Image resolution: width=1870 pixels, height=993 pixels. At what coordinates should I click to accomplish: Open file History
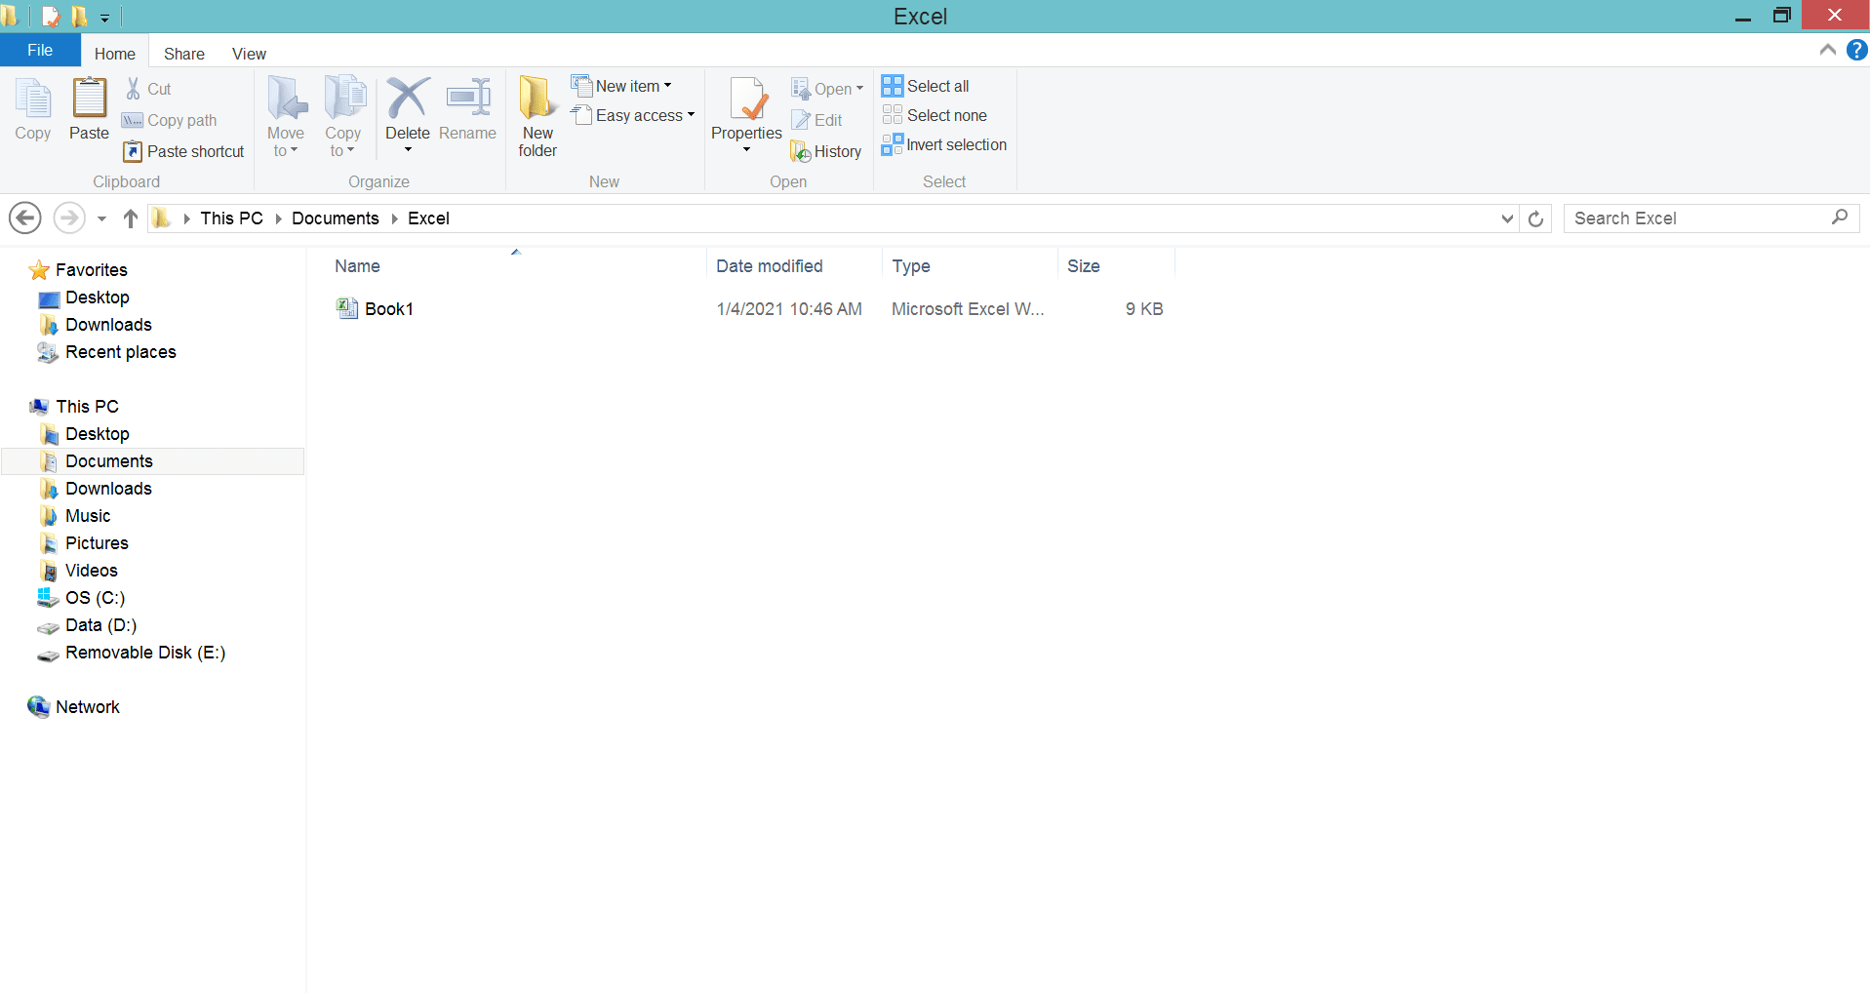826,151
